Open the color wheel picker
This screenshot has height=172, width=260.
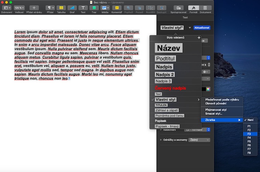(x=208, y=89)
